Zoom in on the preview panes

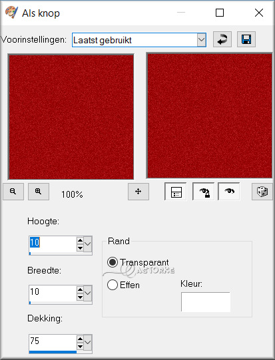39,192
